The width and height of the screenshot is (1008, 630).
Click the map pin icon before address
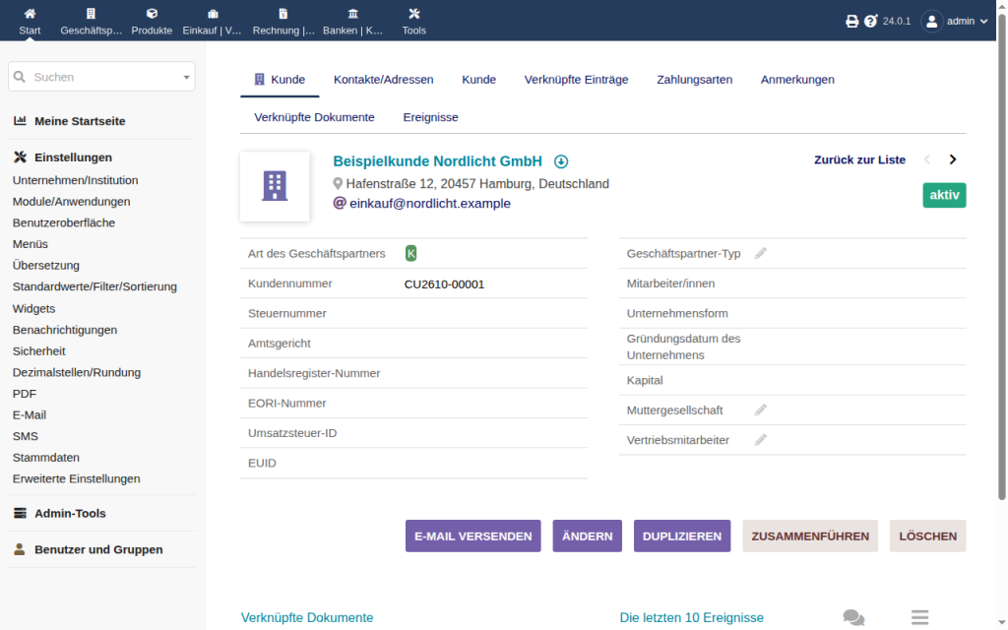338,184
